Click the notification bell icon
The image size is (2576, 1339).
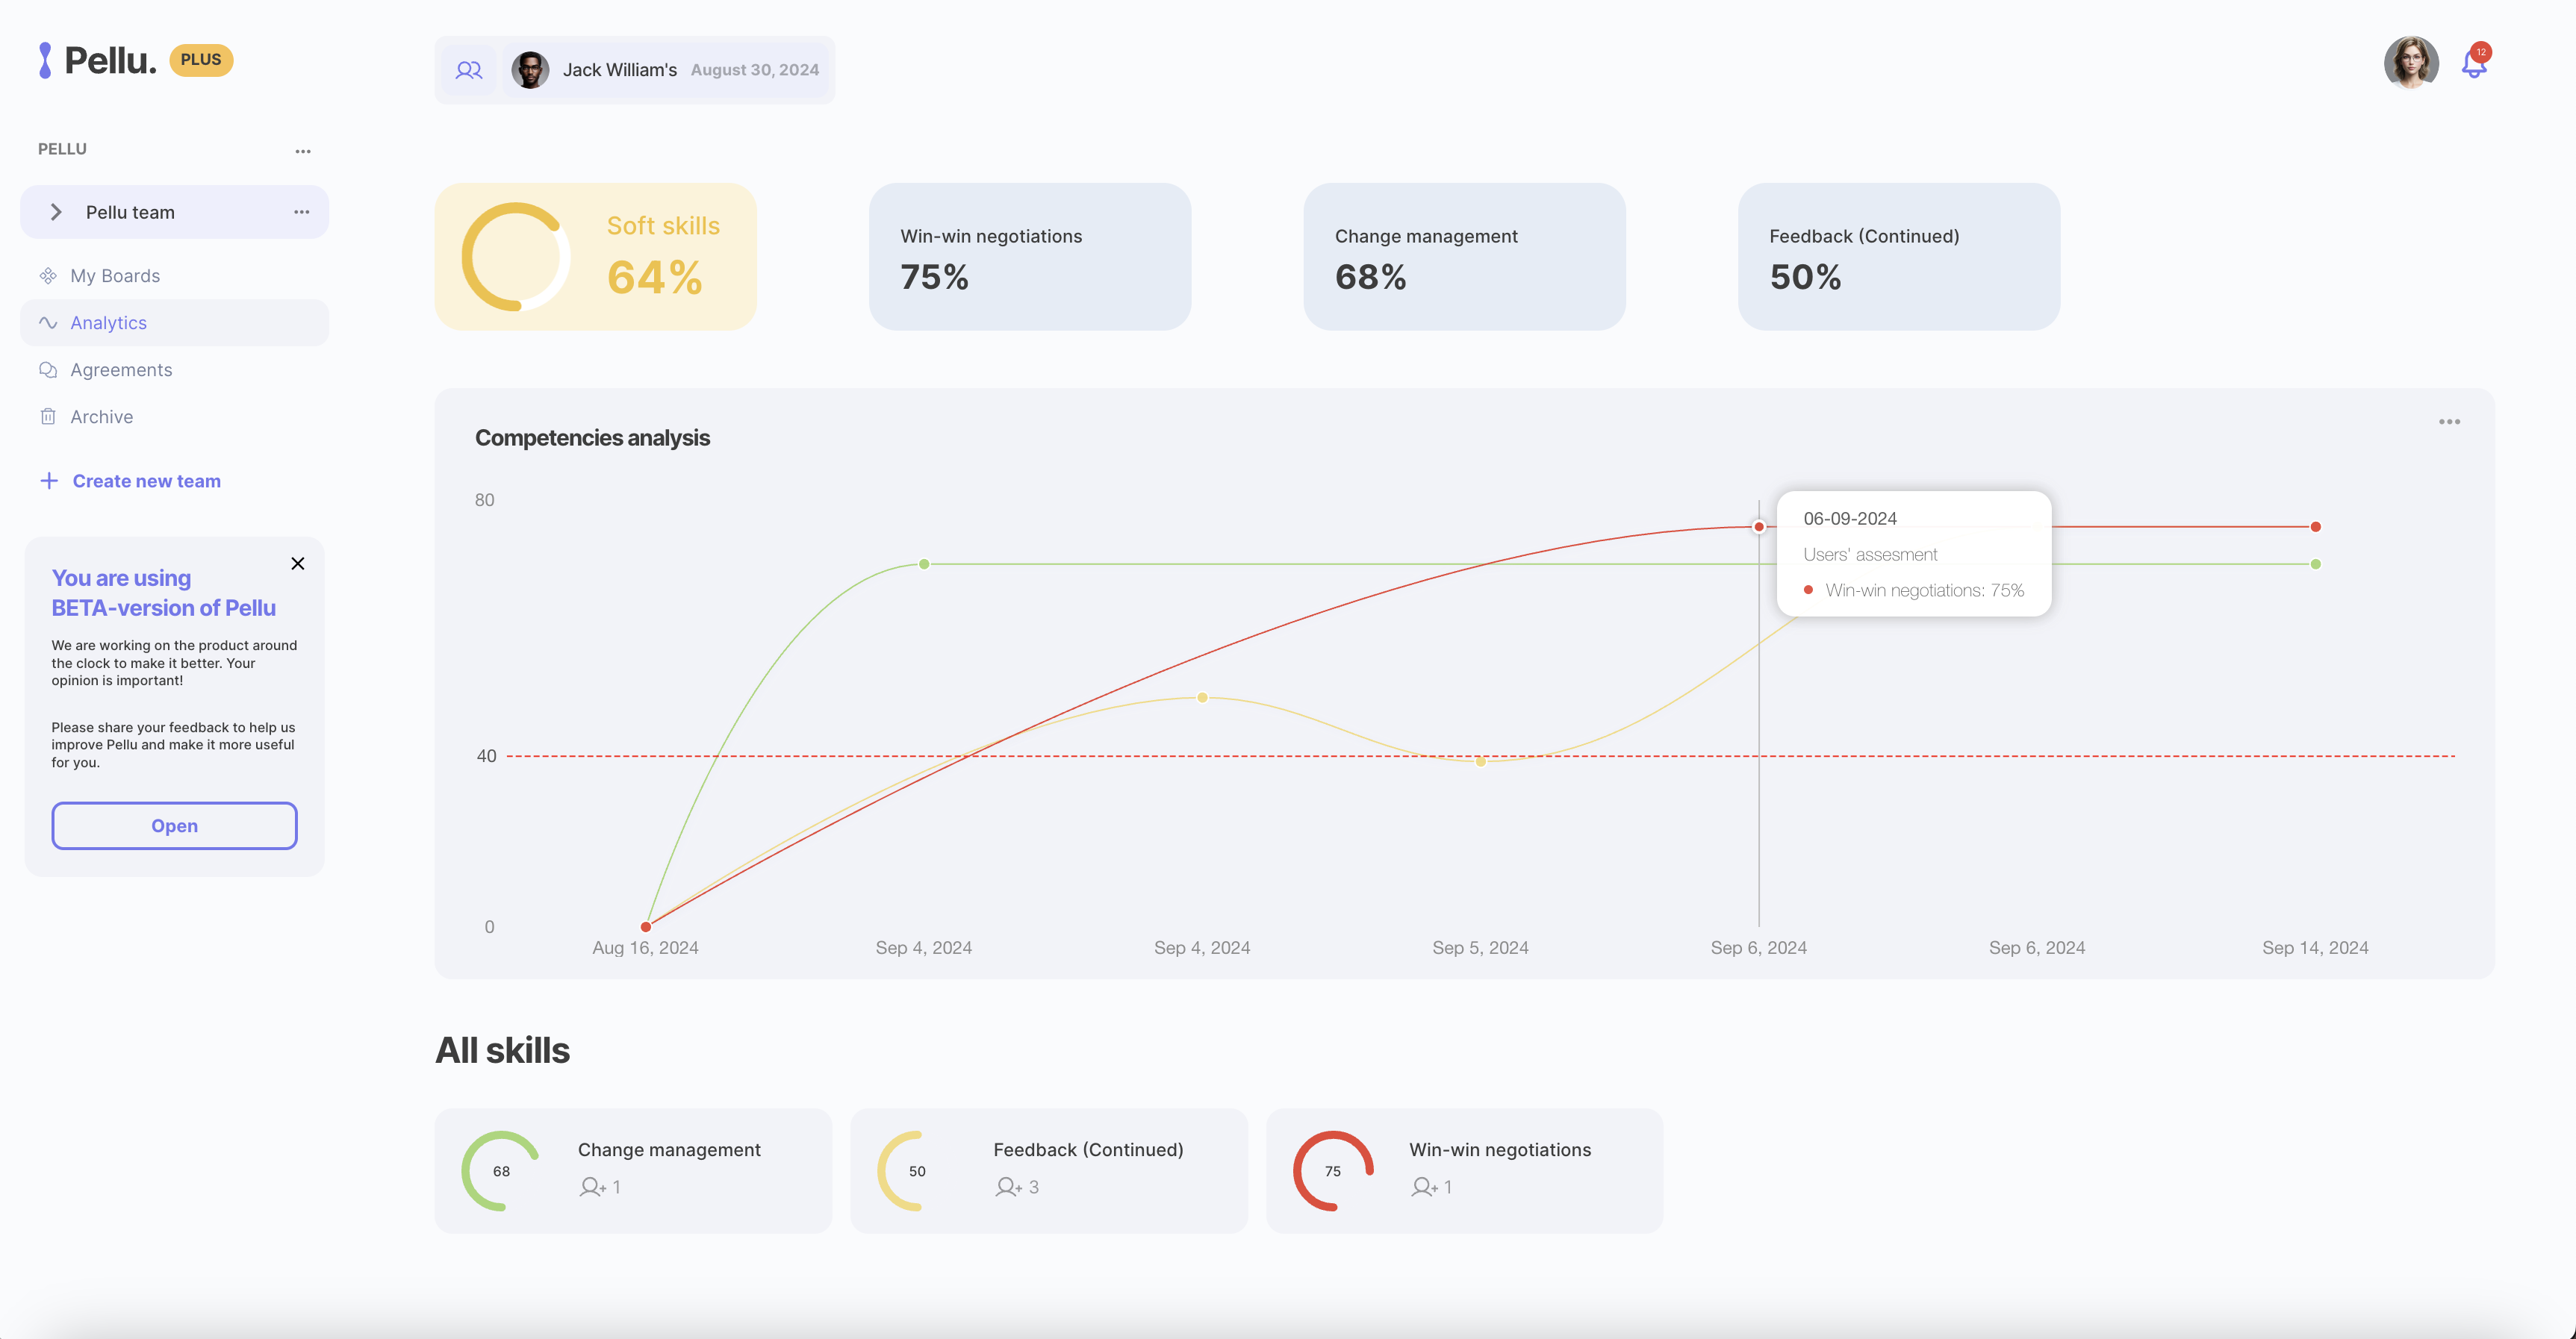2474,65
